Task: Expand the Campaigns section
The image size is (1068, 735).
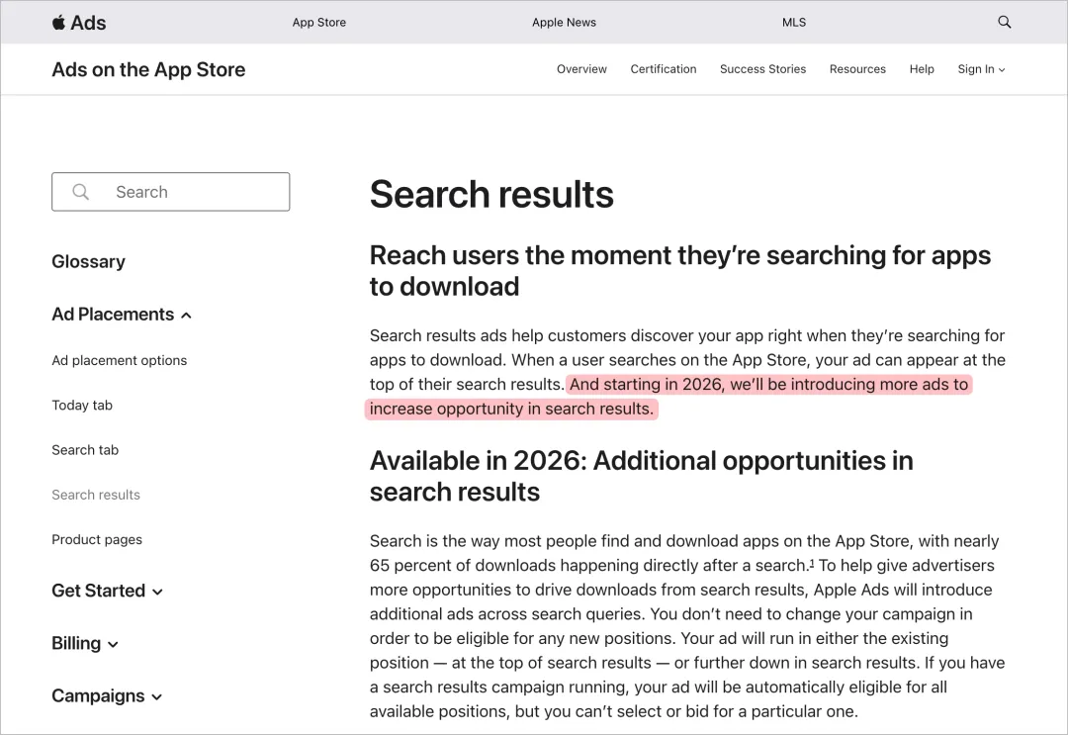Action: pyautogui.click(x=106, y=695)
